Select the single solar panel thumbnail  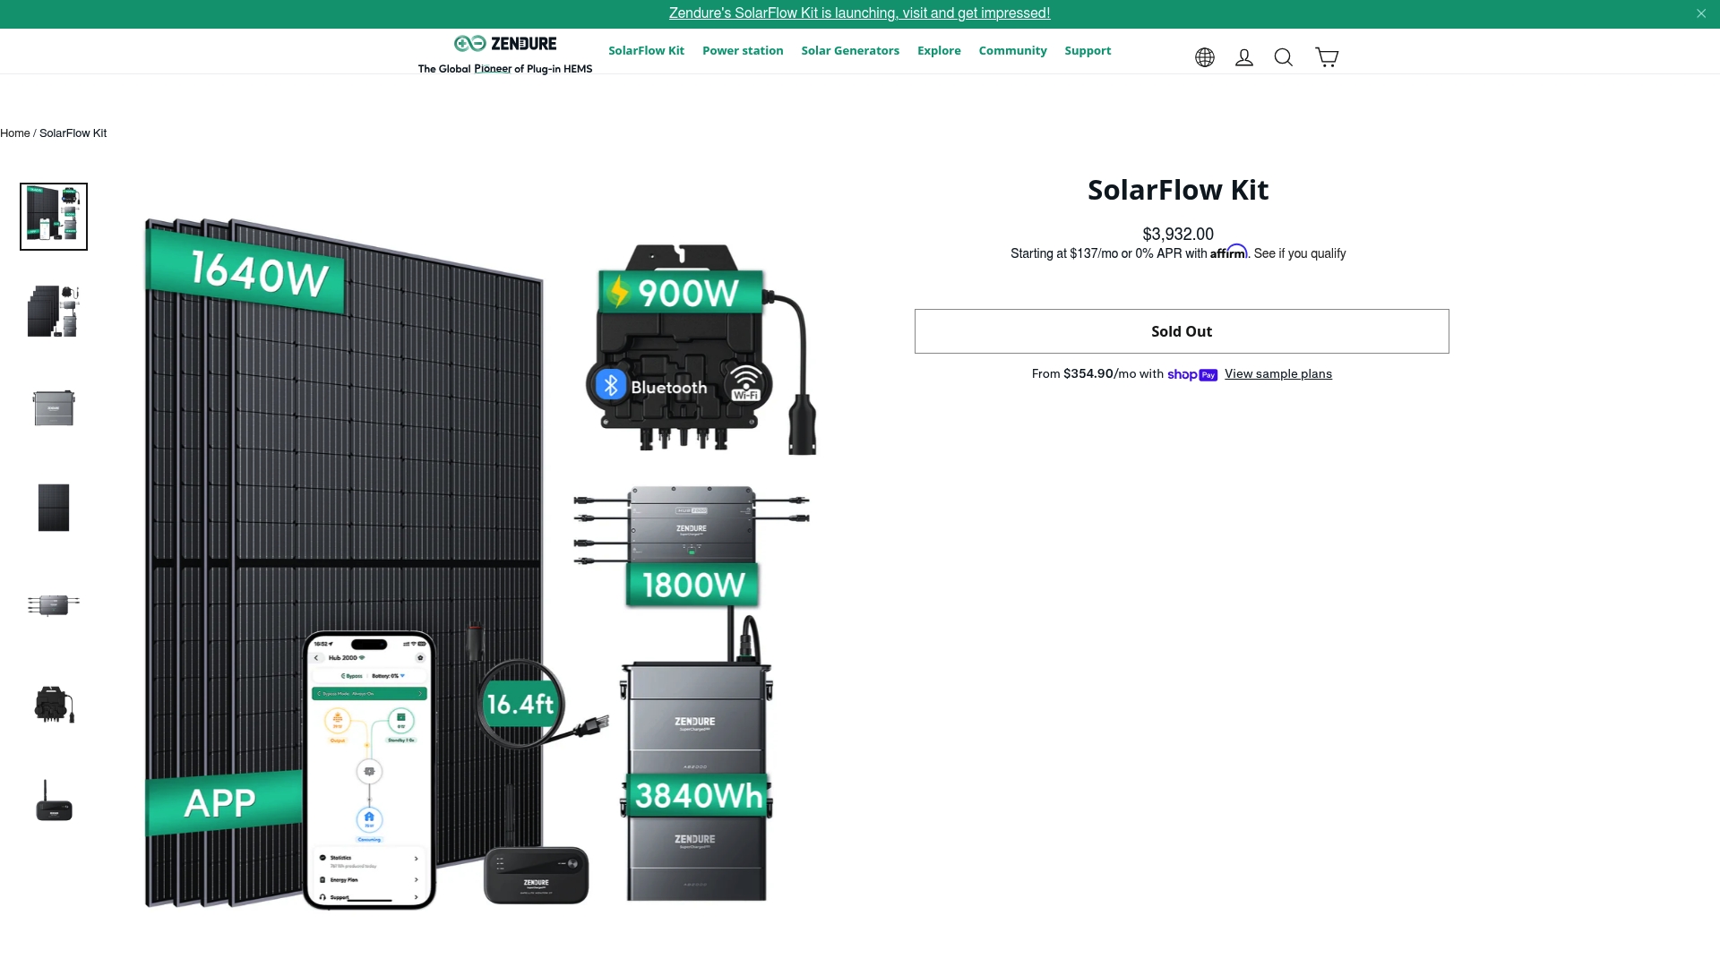pos(54,508)
